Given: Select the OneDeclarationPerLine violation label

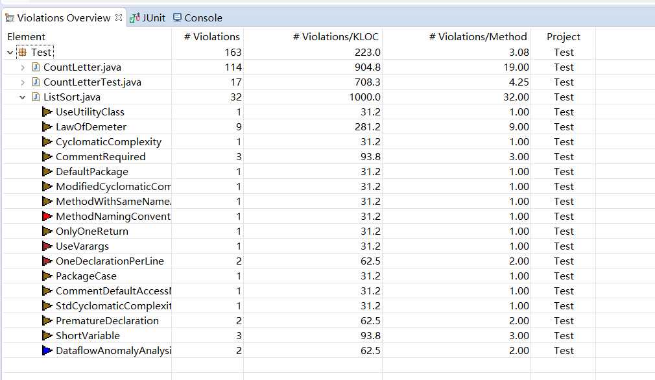Looking at the screenshot, I should click(110, 261).
